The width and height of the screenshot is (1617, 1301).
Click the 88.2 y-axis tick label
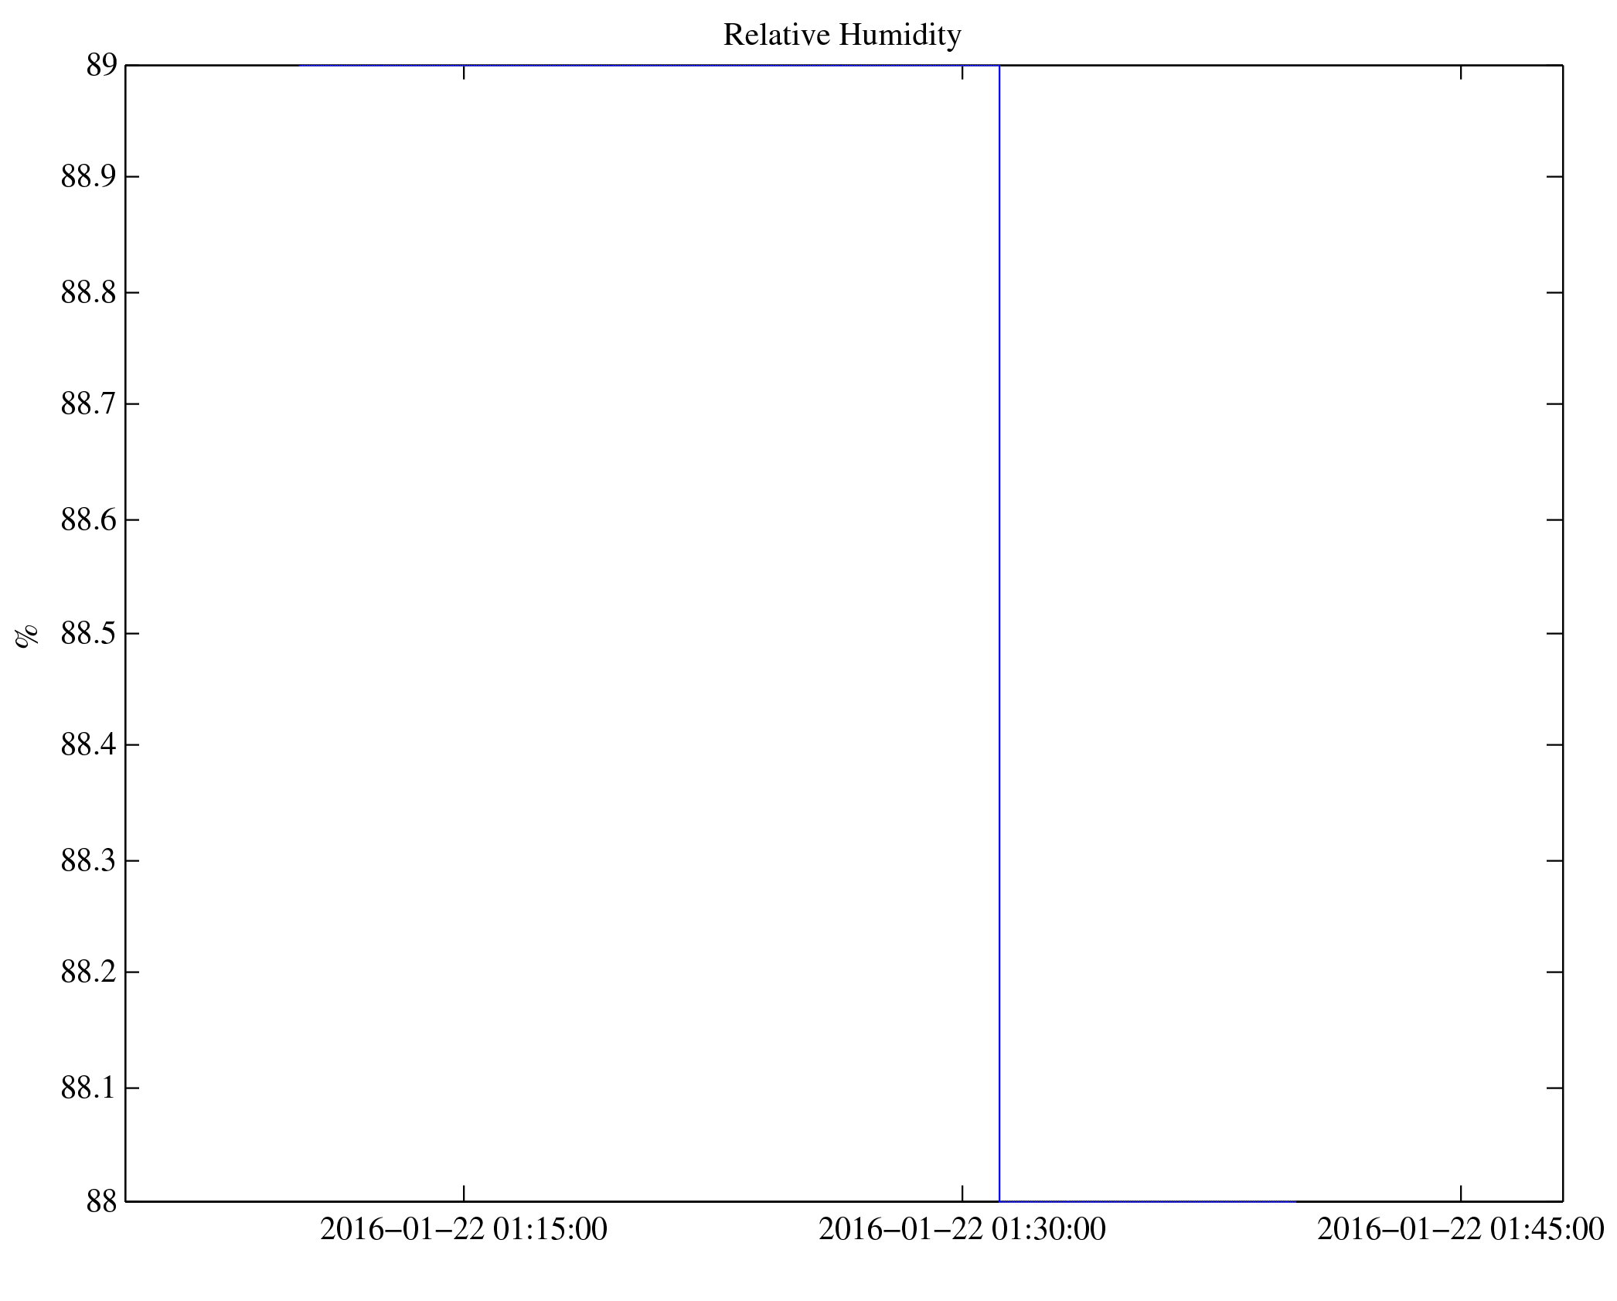[89, 972]
